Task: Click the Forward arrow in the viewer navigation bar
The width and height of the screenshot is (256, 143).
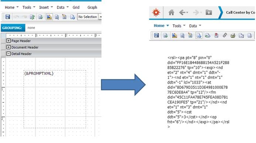Action: coord(196,13)
